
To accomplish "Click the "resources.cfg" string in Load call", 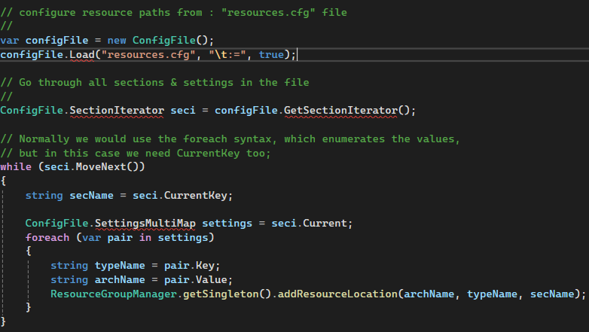I will click(148, 55).
